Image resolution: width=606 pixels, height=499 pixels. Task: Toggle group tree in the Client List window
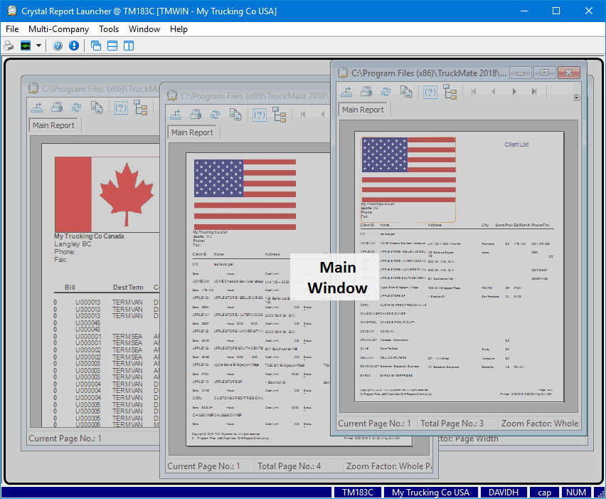450,91
